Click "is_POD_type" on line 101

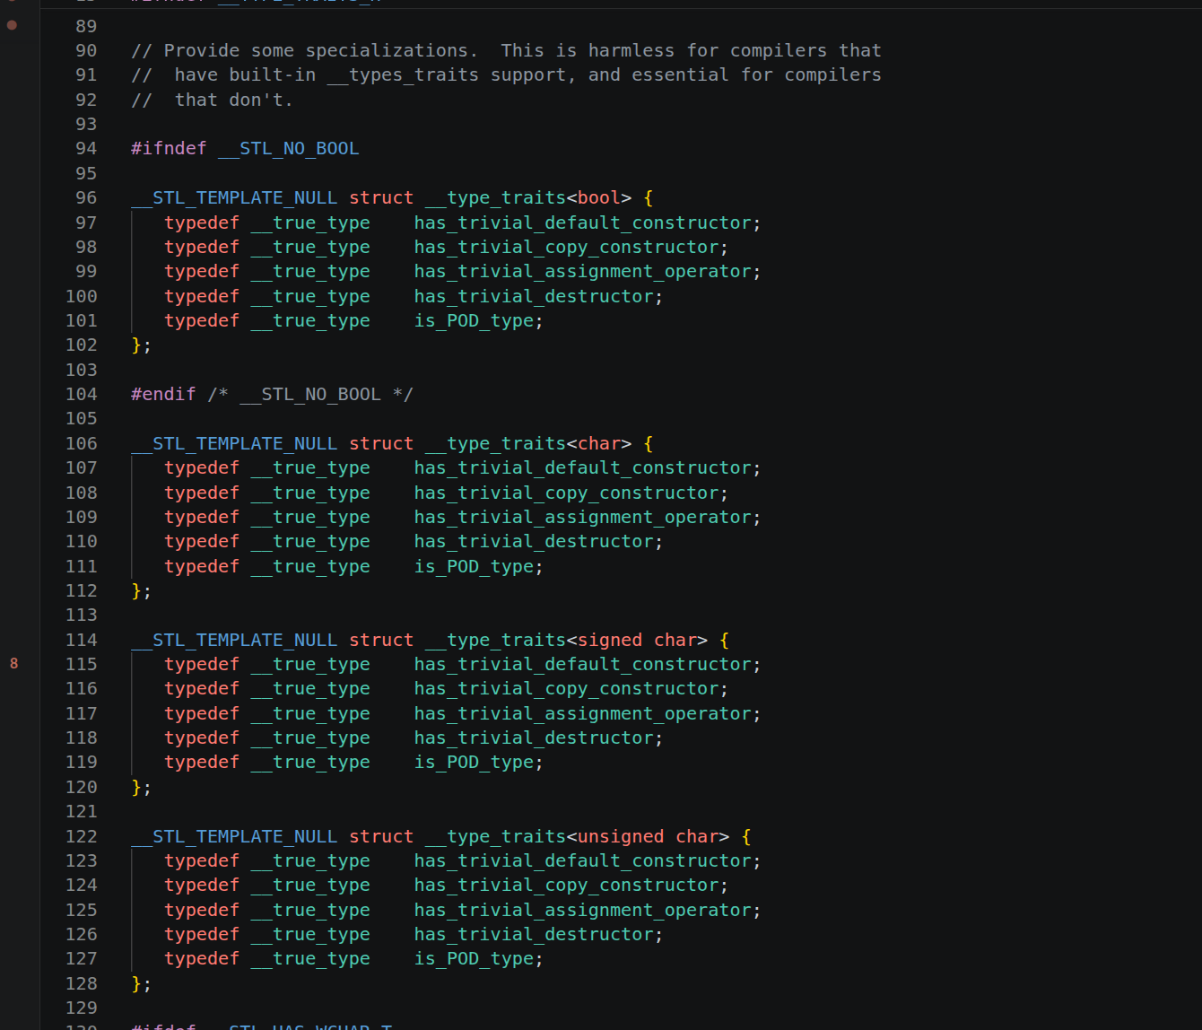tap(475, 320)
